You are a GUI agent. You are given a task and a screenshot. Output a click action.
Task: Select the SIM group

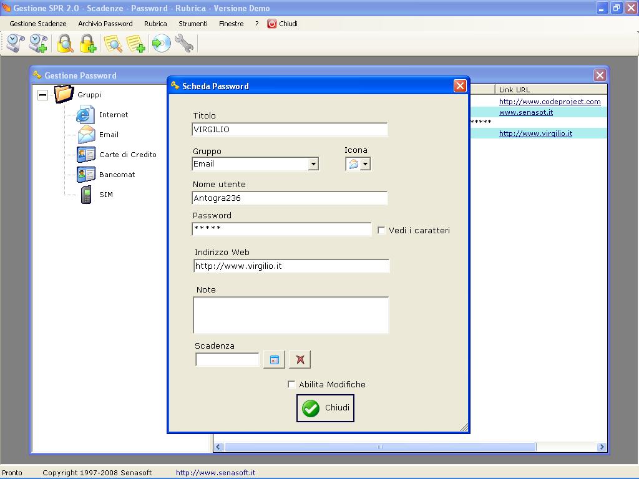(106, 195)
